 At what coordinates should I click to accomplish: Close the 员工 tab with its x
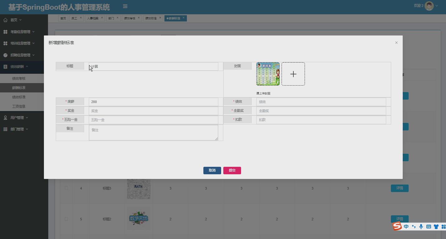[81, 18]
